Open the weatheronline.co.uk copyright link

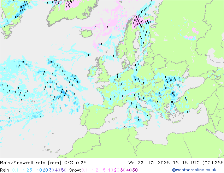[x=194, y=170]
